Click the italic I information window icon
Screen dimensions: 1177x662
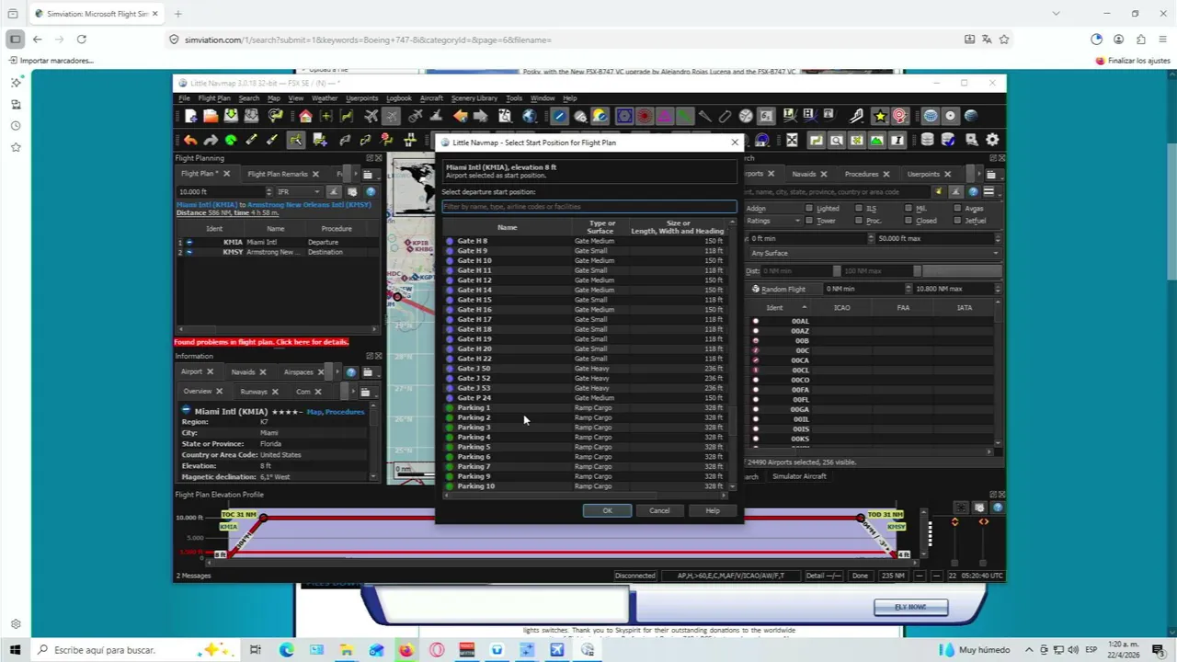click(x=897, y=140)
